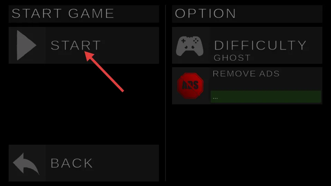The height and width of the screenshot is (186, 331).
Task: Tap empty right side of BACK row
Action: [127, 163]
